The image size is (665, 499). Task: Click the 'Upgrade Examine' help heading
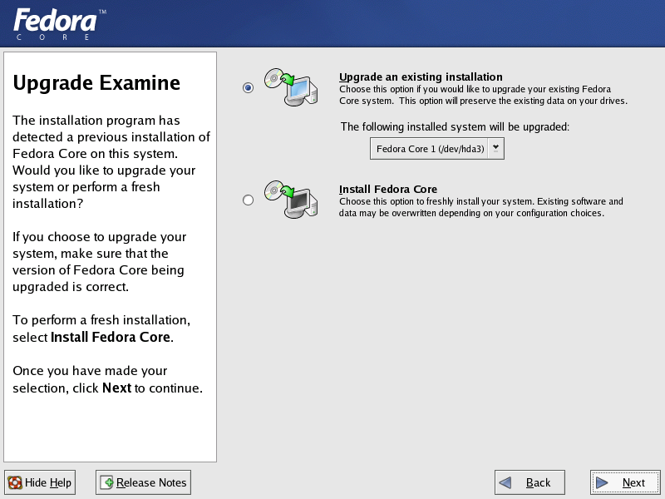coord(96,82)
